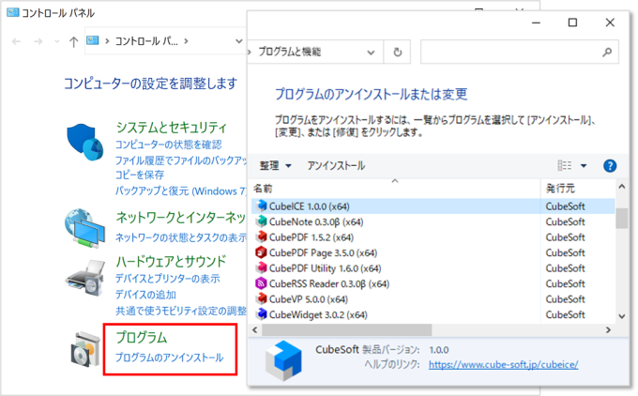Open ハードウェアとサウンド category
Viewport: 638px width, 396px height.
[x=171, y=261]
